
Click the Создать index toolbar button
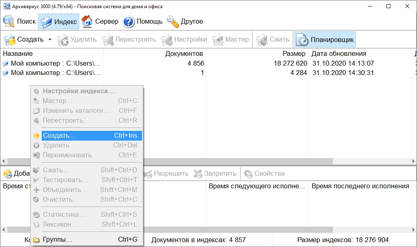[24, 40]
